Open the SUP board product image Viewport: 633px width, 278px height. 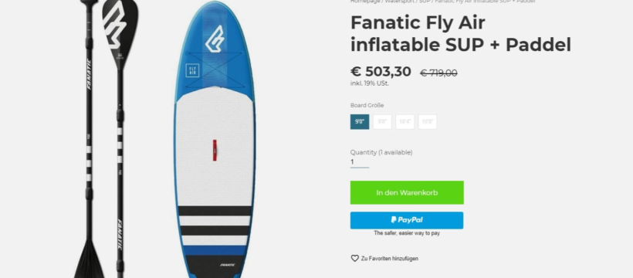215,139
